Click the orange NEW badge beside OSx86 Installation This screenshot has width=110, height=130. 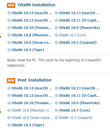pos(11,5)
